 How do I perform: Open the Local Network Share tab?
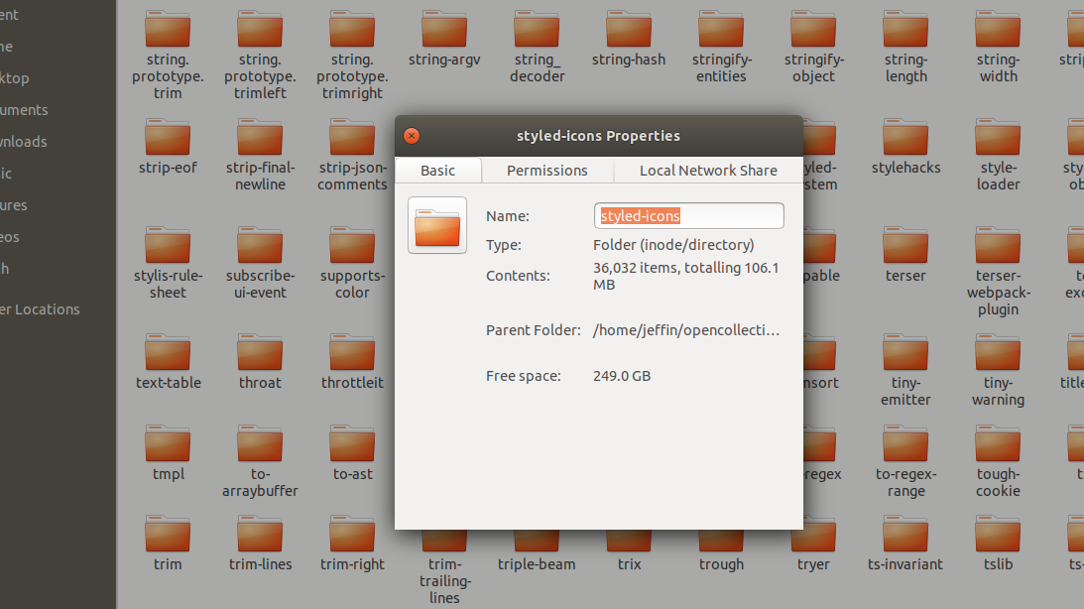click(708, 170)
